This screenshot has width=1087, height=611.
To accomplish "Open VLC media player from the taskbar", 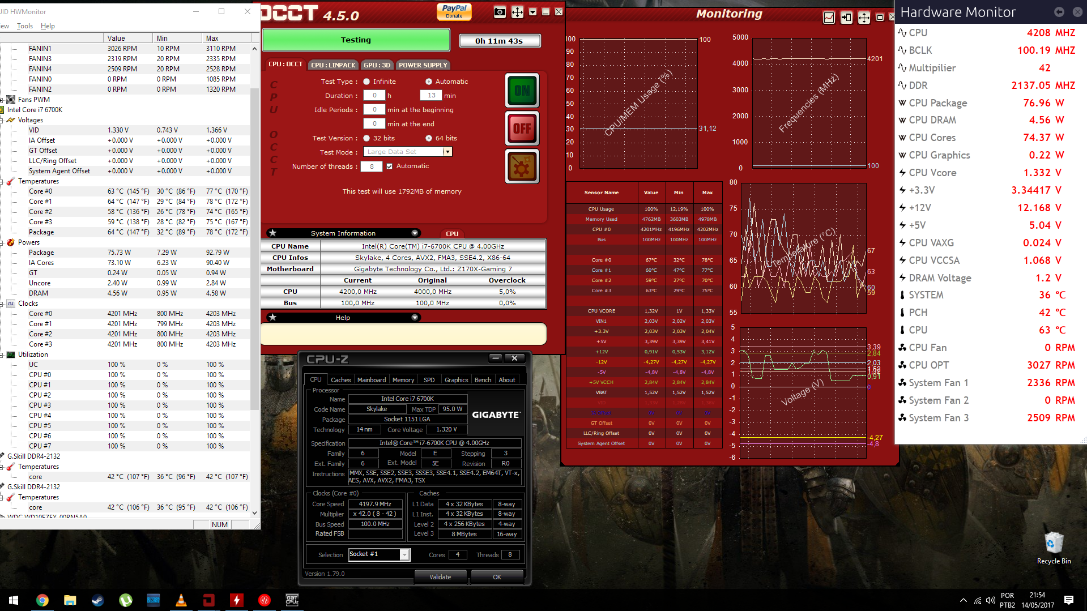I will click(x=181, y=600).
